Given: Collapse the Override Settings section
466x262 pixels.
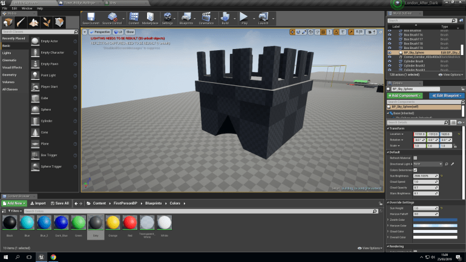Looking at the screenshot, I should [388, 202].
